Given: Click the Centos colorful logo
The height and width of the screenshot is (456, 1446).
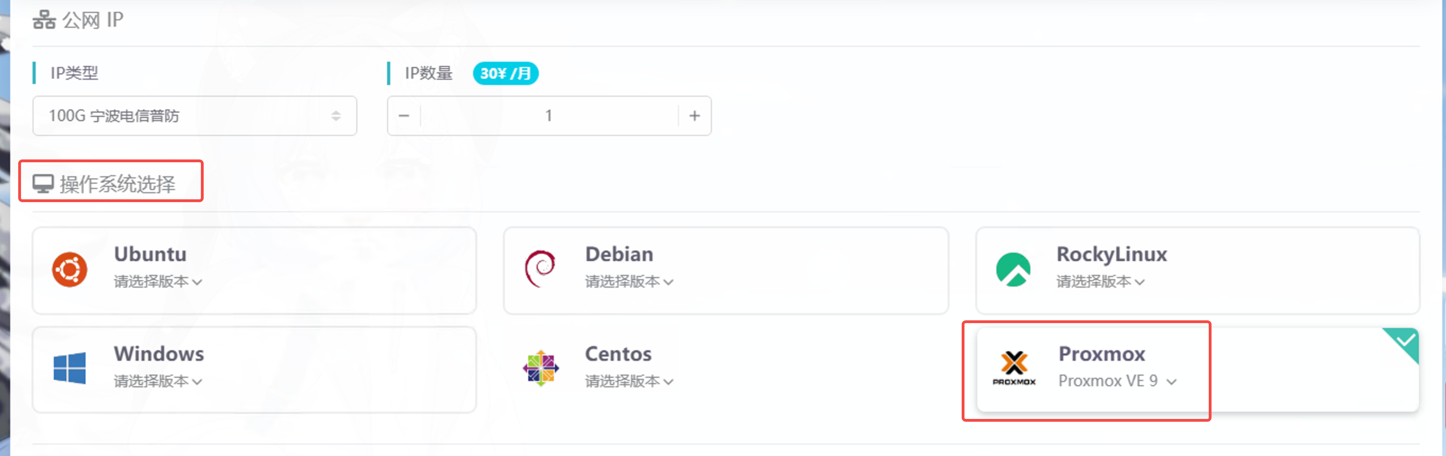Looking at the screenshot, I should 541,368.
